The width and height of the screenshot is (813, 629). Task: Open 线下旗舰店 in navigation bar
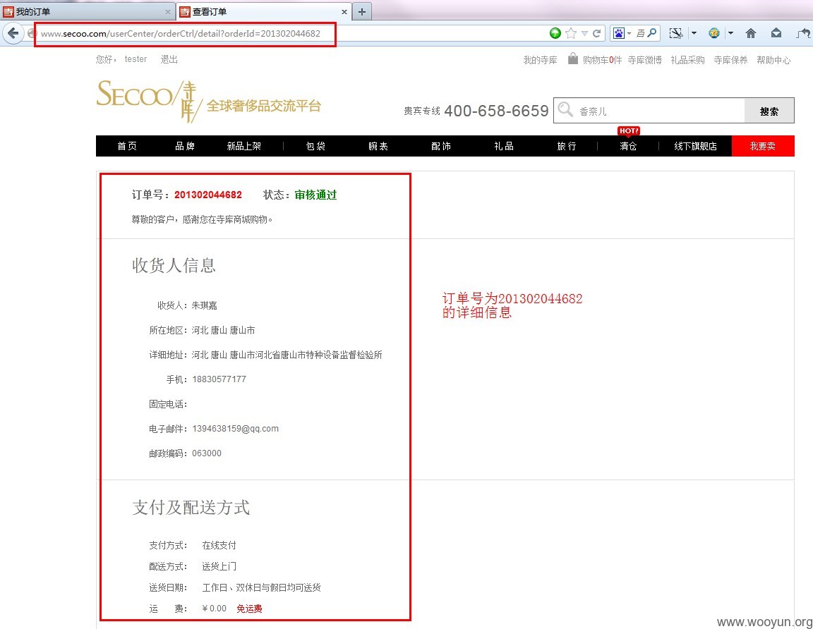point(695,146)
